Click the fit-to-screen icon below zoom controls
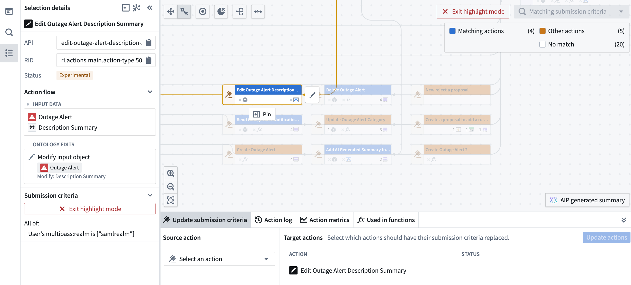The height and width of the screenshot is (285, 631). point(171,200)
